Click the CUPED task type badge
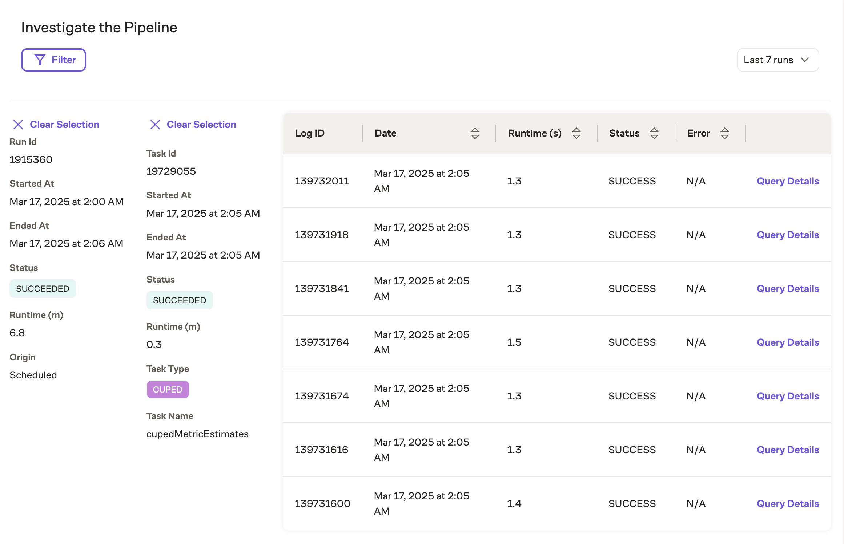 coord(168,389)
